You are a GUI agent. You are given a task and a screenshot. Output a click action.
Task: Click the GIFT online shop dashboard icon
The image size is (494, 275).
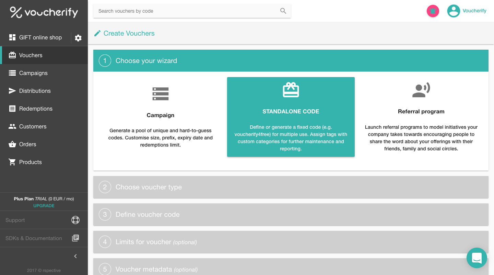click(12, 37)
